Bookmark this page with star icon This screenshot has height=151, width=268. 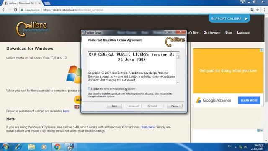click(258, 10)
